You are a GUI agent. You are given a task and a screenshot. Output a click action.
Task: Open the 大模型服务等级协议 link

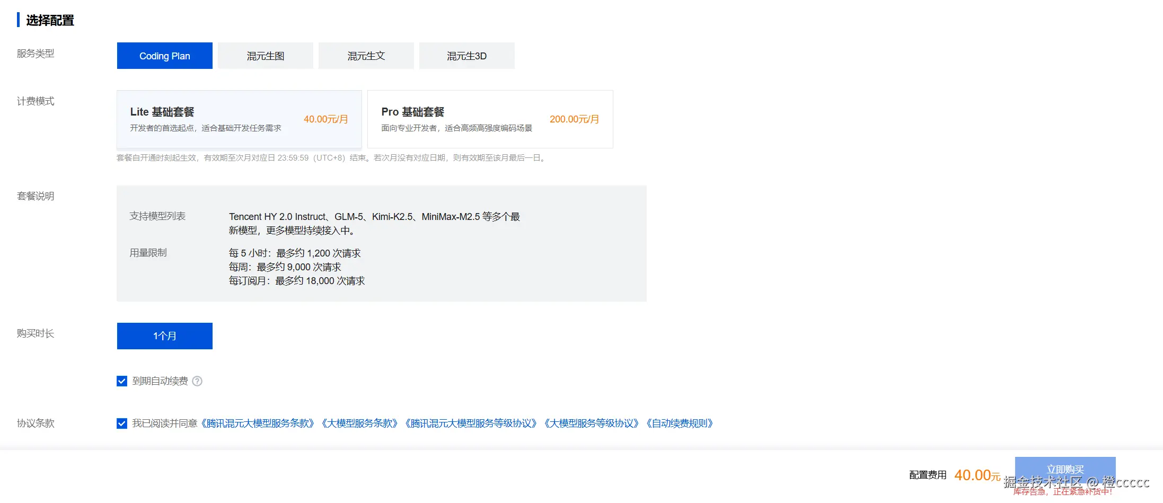click(593, 423)
